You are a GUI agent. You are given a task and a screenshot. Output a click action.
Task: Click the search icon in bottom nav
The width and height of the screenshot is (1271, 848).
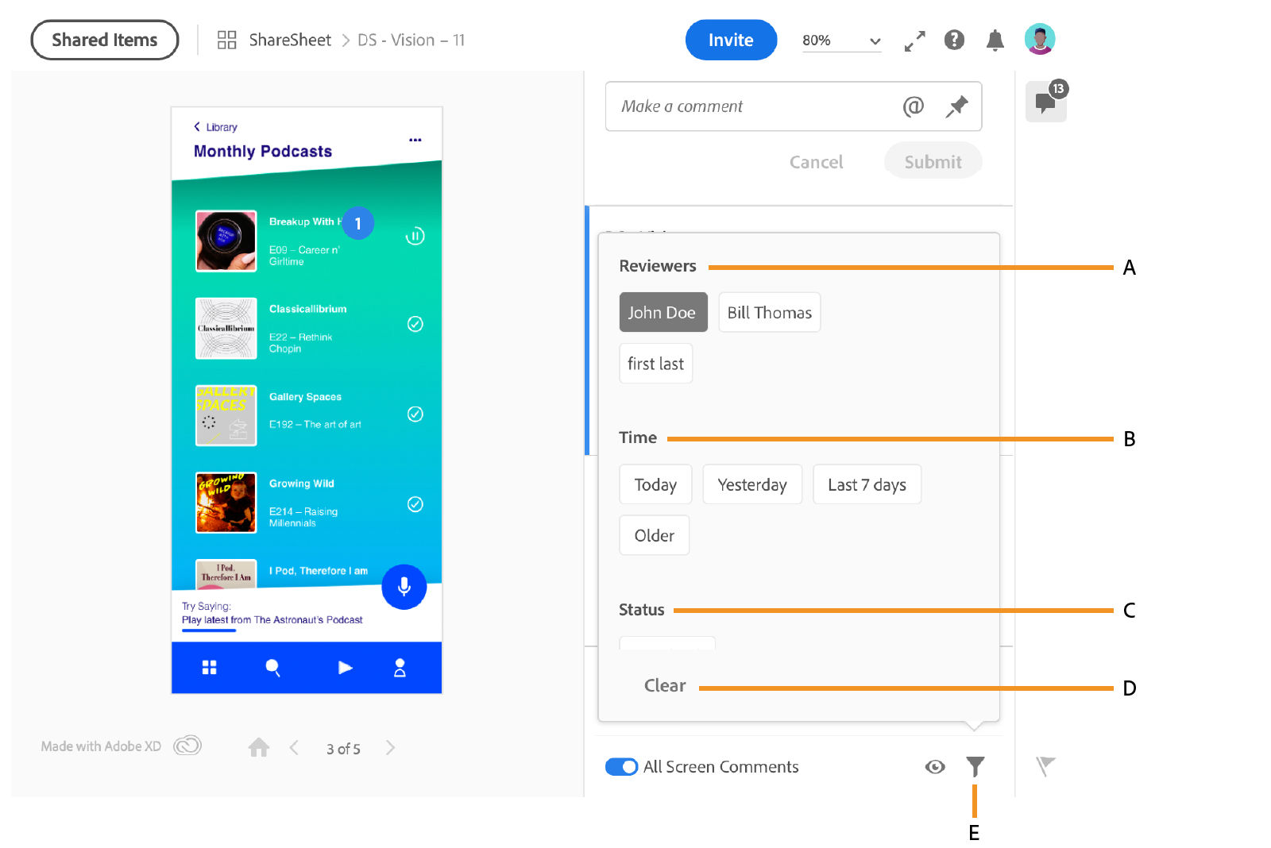[x=272, y=668]
